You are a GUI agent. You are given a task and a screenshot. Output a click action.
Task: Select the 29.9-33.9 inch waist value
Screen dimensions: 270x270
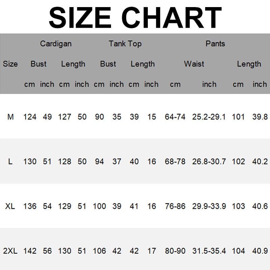209,206
